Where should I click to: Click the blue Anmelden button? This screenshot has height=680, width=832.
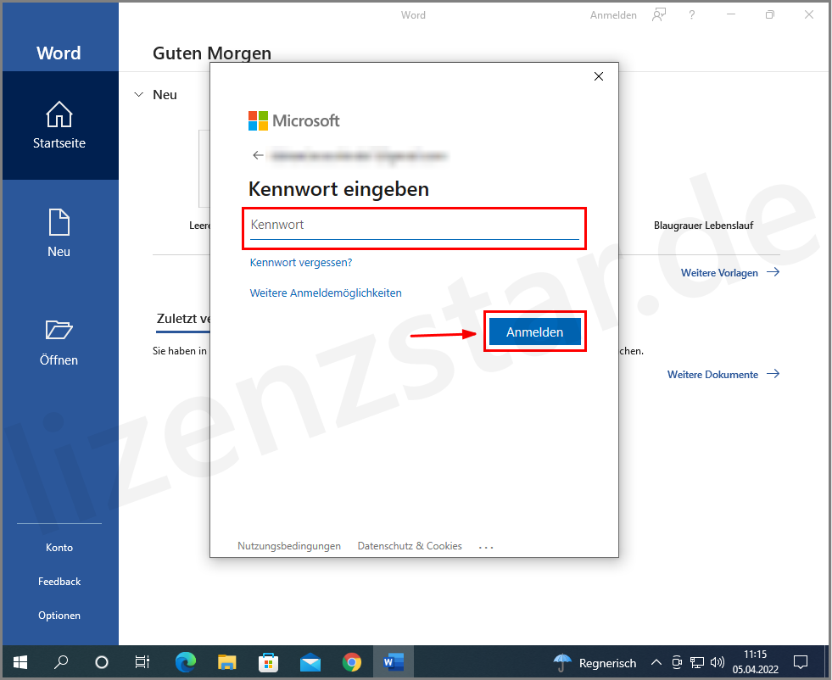(x=535, y=332)
